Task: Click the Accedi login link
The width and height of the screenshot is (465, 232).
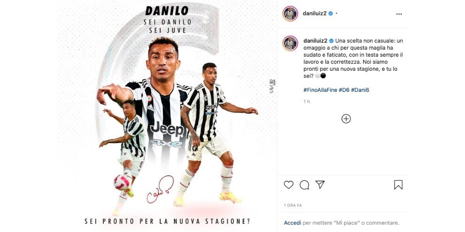Action: 293,223
